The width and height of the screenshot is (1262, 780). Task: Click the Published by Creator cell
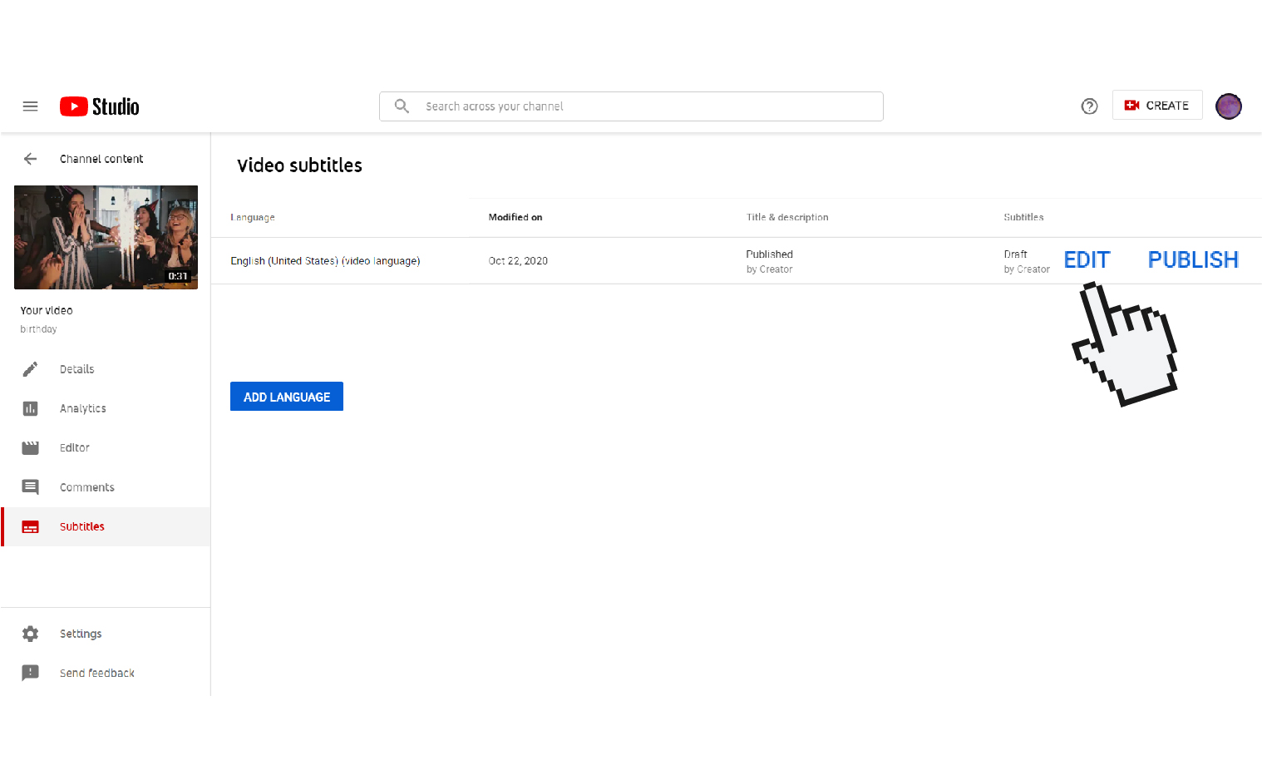[x=769, y=261]
